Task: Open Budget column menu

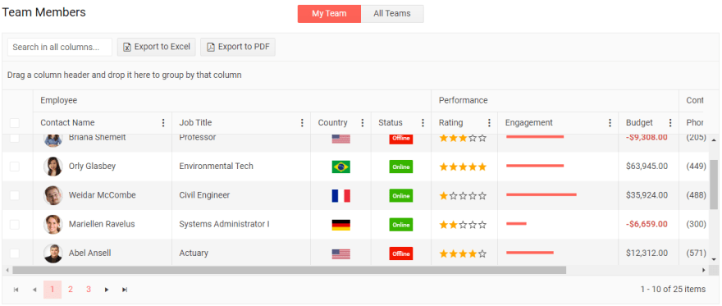Action: point(670,123)
